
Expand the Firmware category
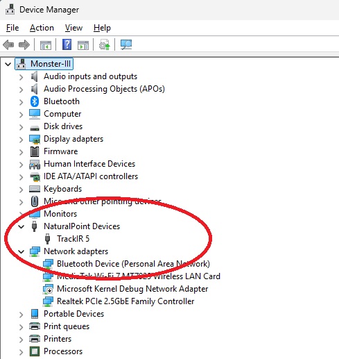point(21,152)
